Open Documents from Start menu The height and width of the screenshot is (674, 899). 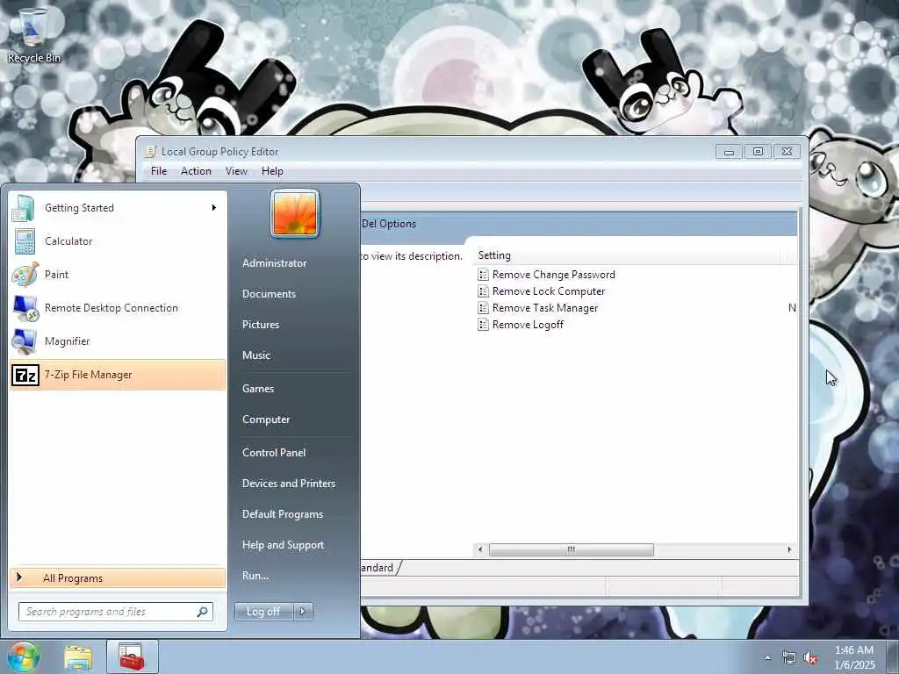click(x=269, y=293)
